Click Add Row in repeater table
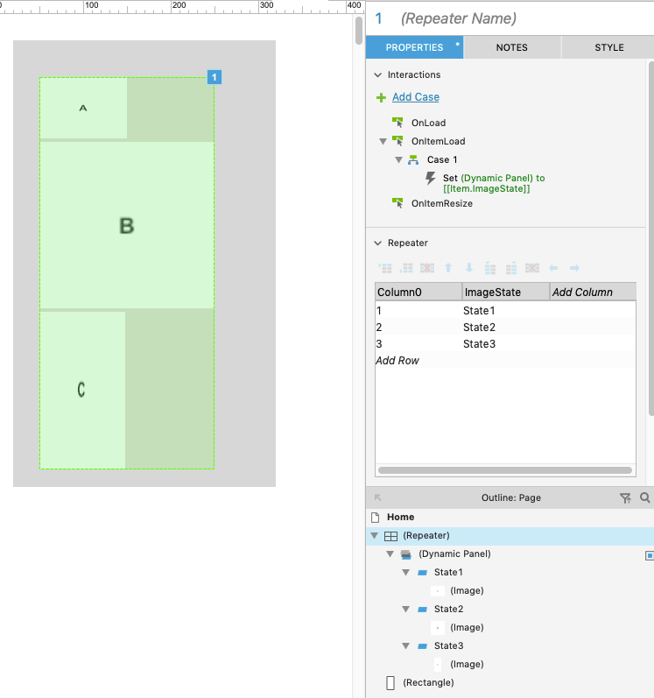Screen dimensions: 654x698 397,361
